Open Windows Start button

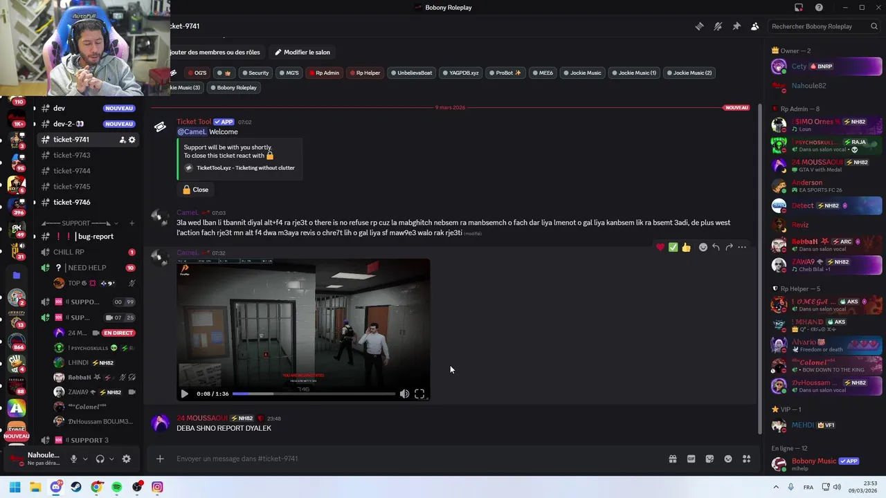15,487
